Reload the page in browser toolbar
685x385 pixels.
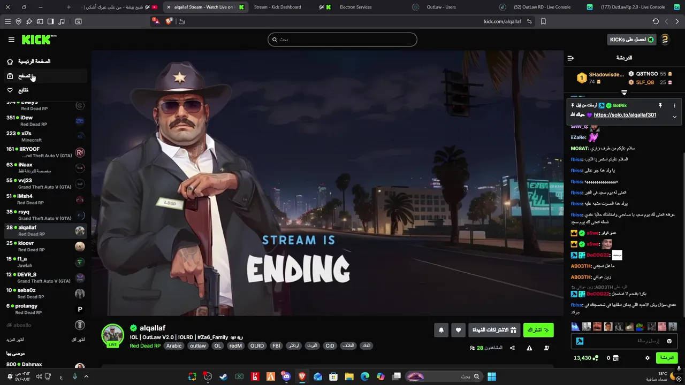coord(656,21)
